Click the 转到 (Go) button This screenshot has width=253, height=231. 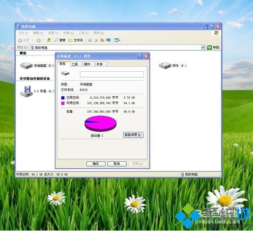pos(213,47)
